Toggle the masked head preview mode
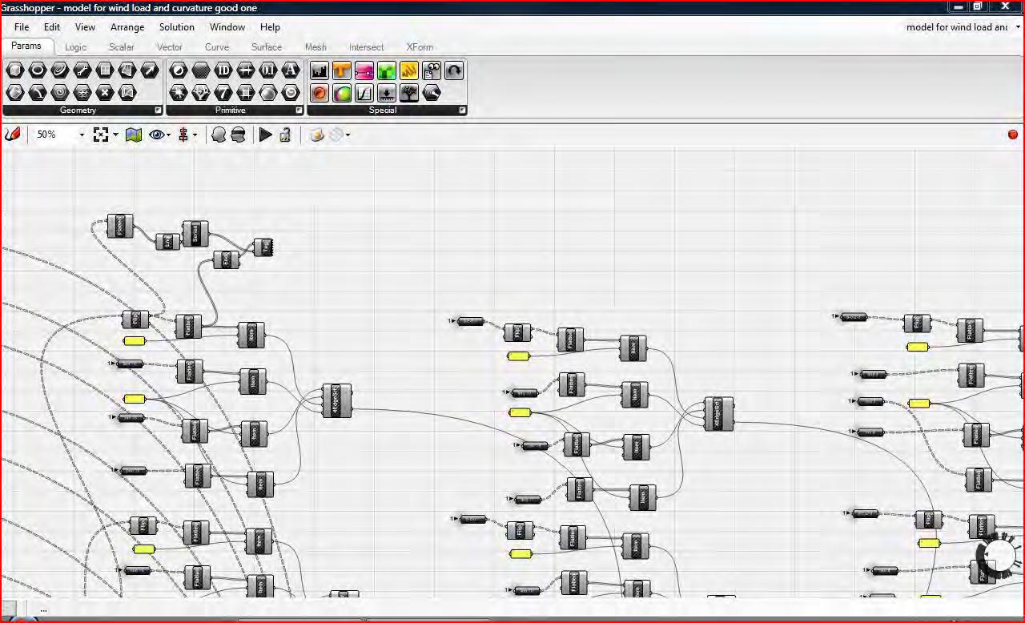Image resolution: width=1025 pixels, height=623 pixels. pyautogui.click(x=238, y=135)
